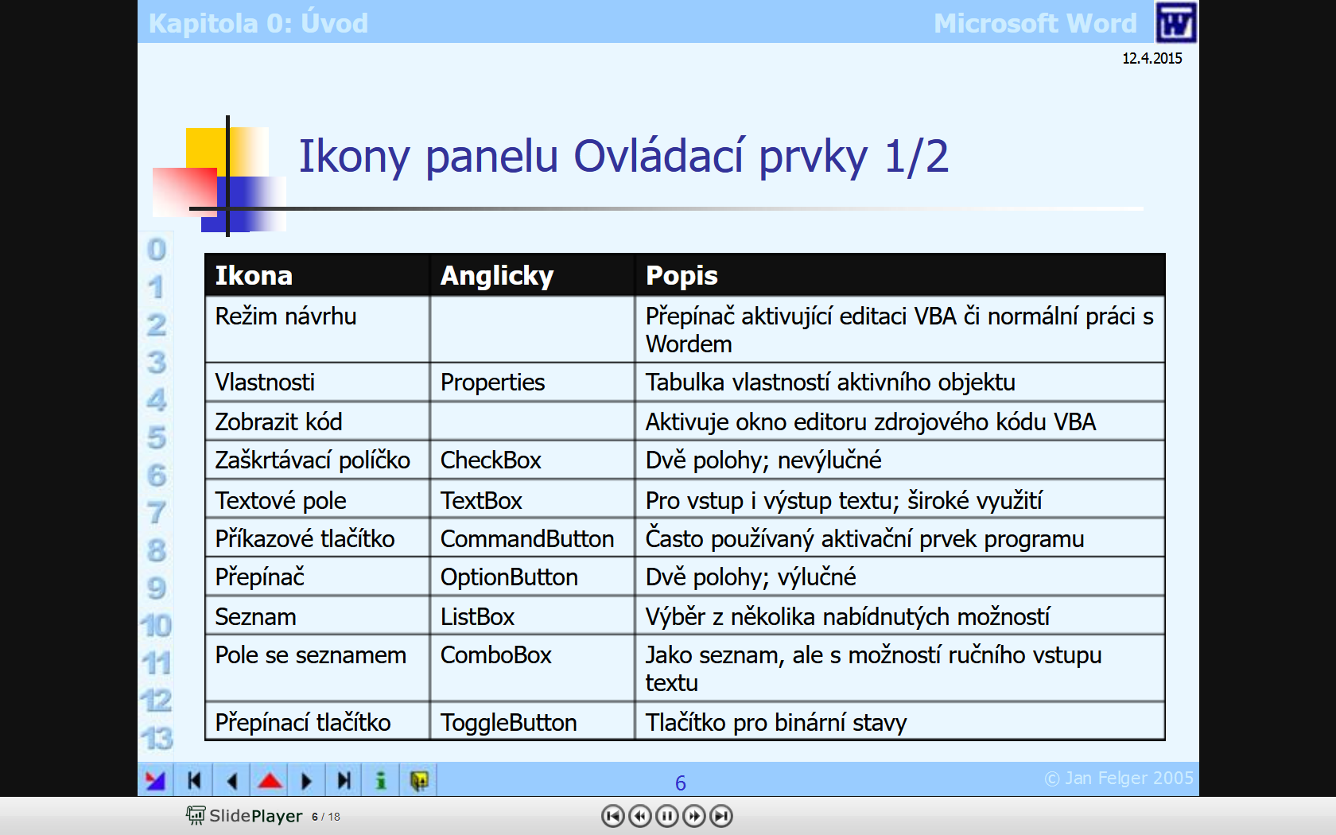Select chapter 8 in the side index
The image size is (1336, 835).
pos(157,550)
